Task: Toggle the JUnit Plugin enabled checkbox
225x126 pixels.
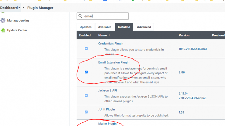Action: click(86, 112)
